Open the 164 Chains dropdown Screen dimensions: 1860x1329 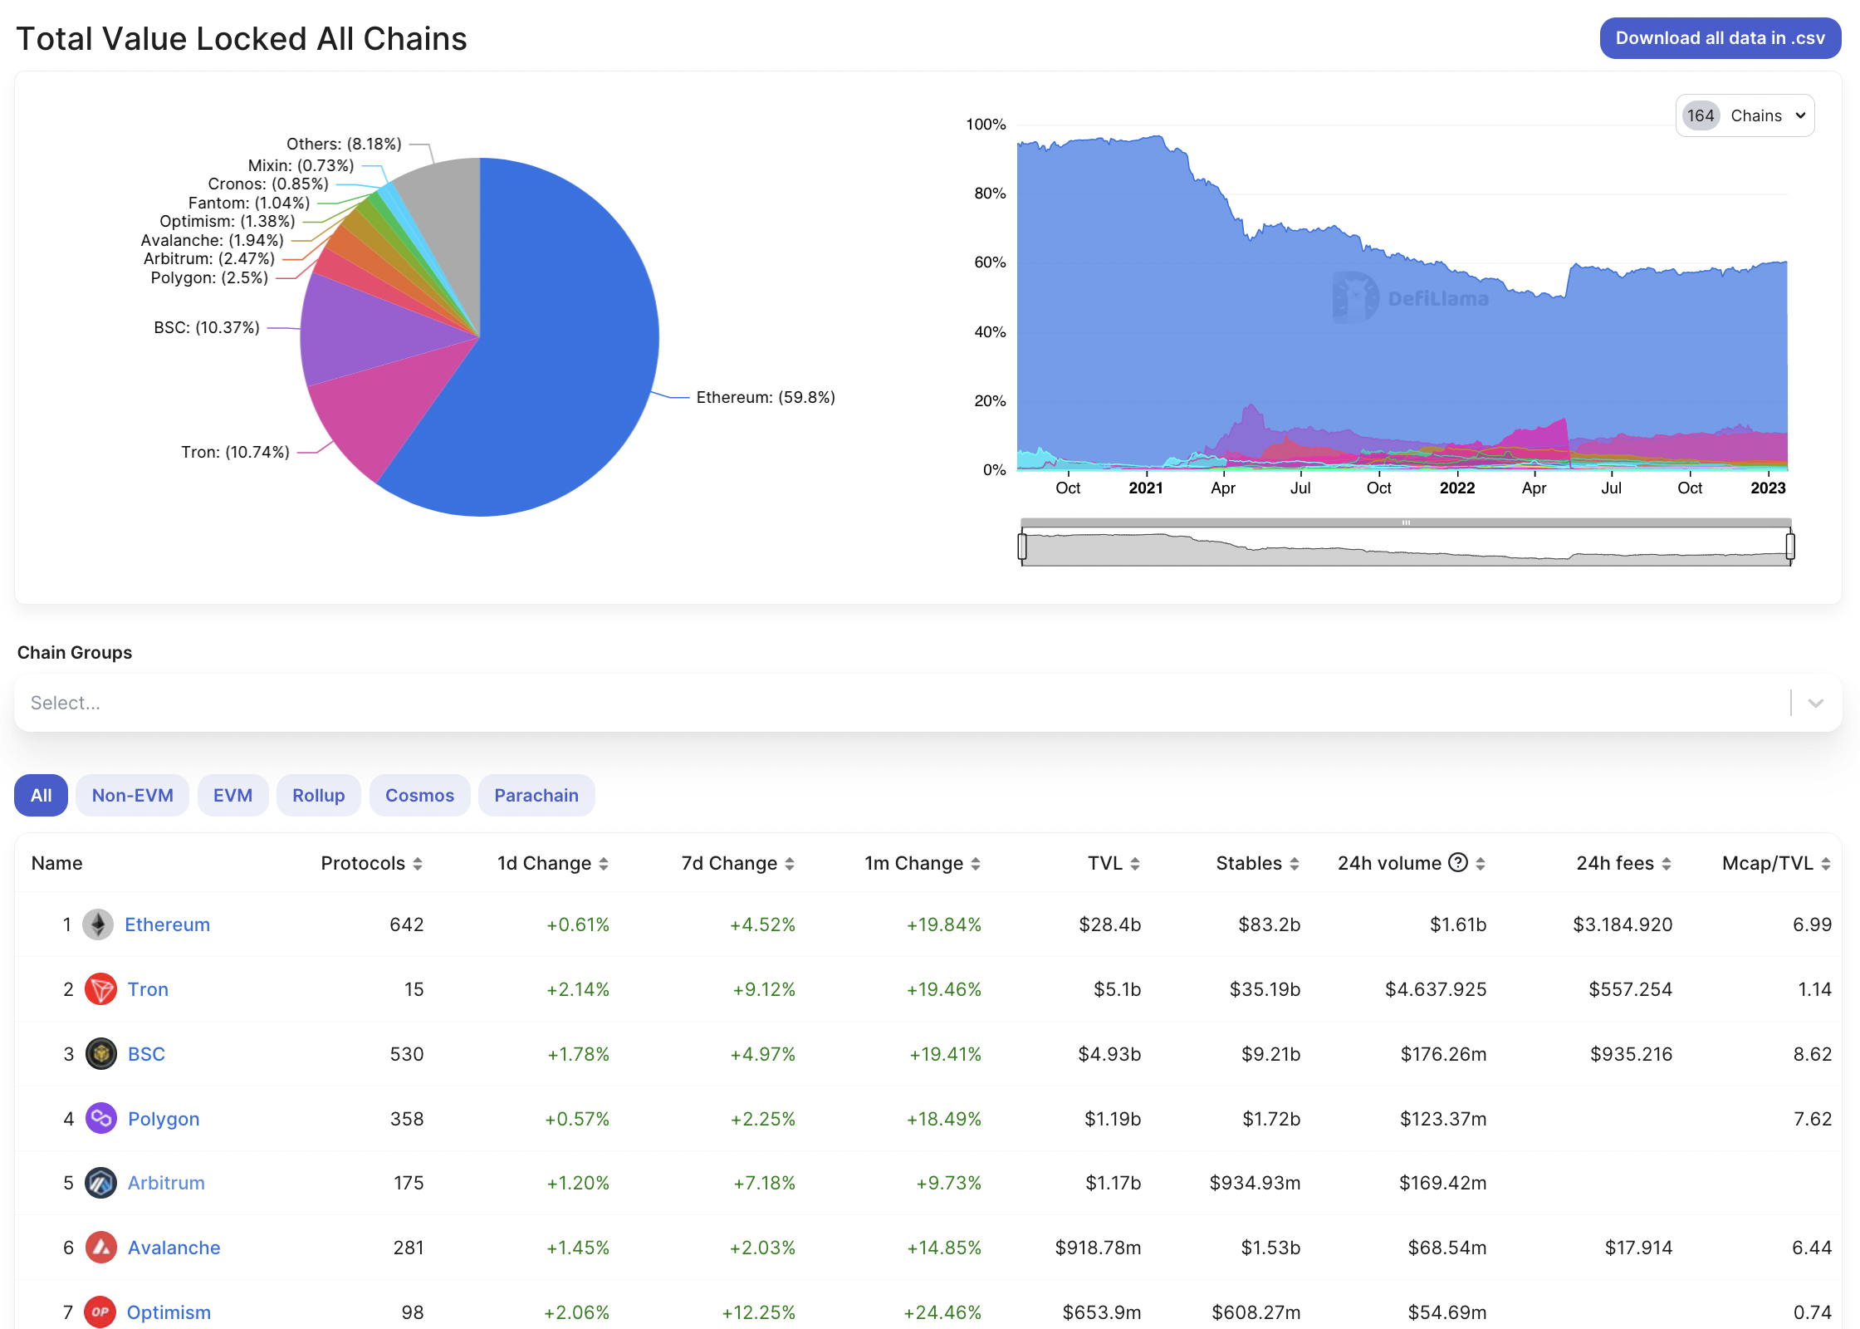1745,115
